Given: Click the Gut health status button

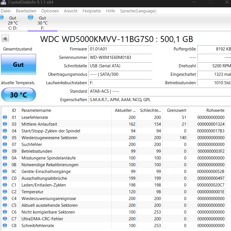Looking at the screenshot, I should pos(18,65).
